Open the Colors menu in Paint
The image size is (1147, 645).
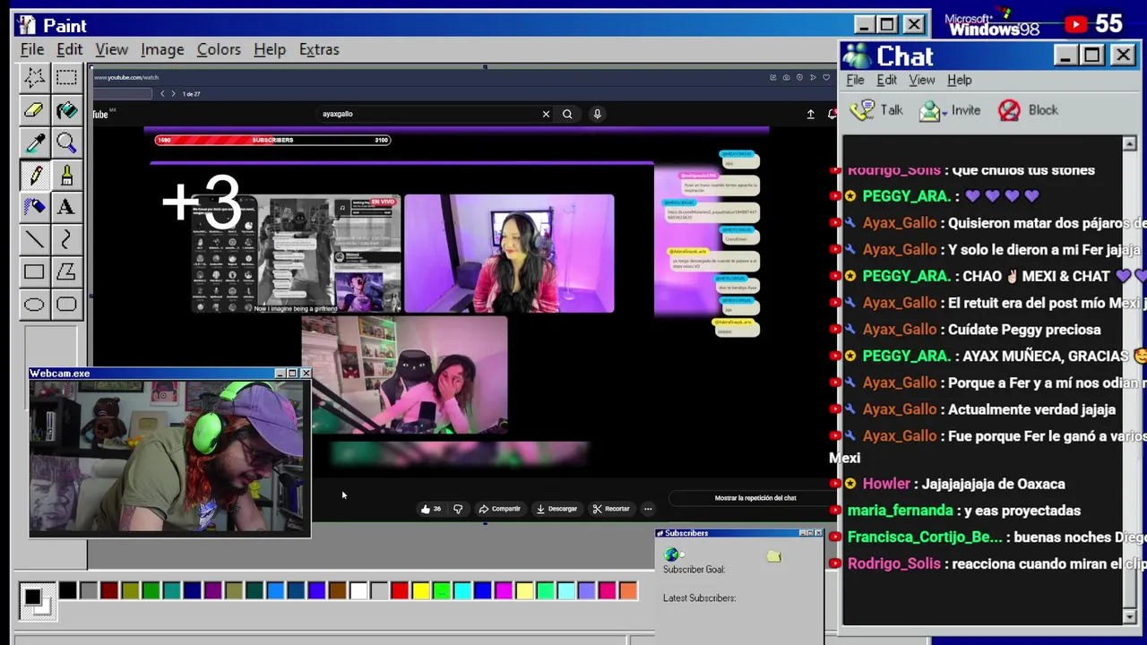219,49
